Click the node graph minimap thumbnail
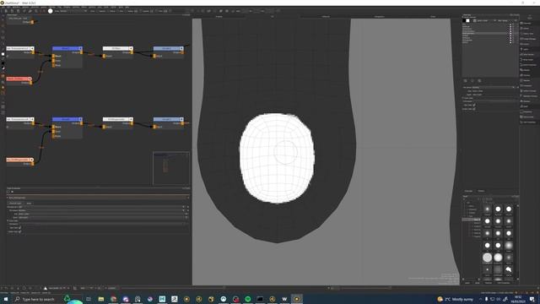540x304 pixels. click(171, 168)
